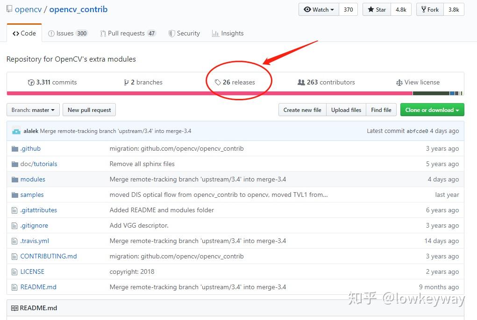The width and height of the screenshot is (477, 320).
Task: Click the tag icon next to 26 releases
Action: pyautogui.click(x=218, y=82)
